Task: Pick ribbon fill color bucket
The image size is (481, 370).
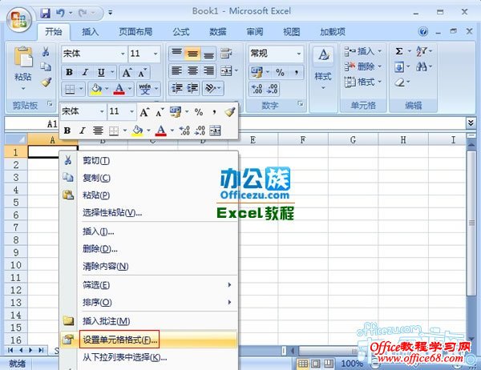Action: point(96,89)
